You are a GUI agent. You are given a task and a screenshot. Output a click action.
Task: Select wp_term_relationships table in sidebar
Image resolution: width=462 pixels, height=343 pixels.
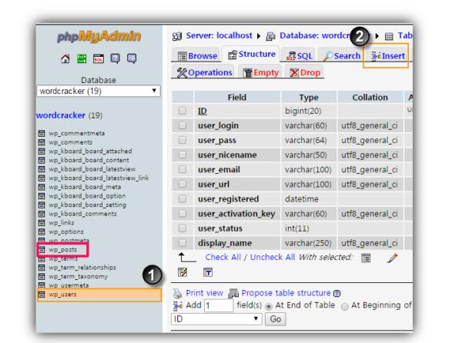[x=82, y=268]
